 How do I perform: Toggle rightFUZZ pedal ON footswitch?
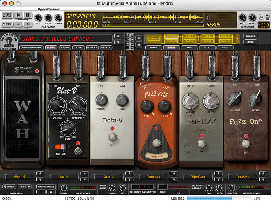(x=201, y=144)
